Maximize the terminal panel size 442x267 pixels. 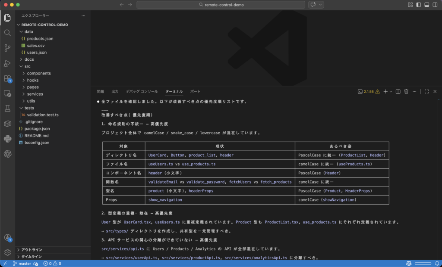coord(426,92)
